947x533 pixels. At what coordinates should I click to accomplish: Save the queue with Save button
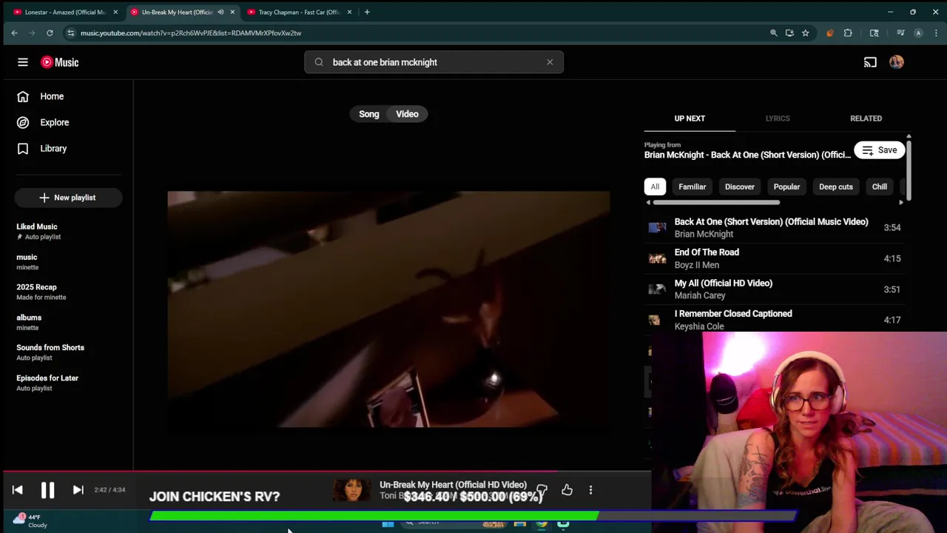[880, 150]
